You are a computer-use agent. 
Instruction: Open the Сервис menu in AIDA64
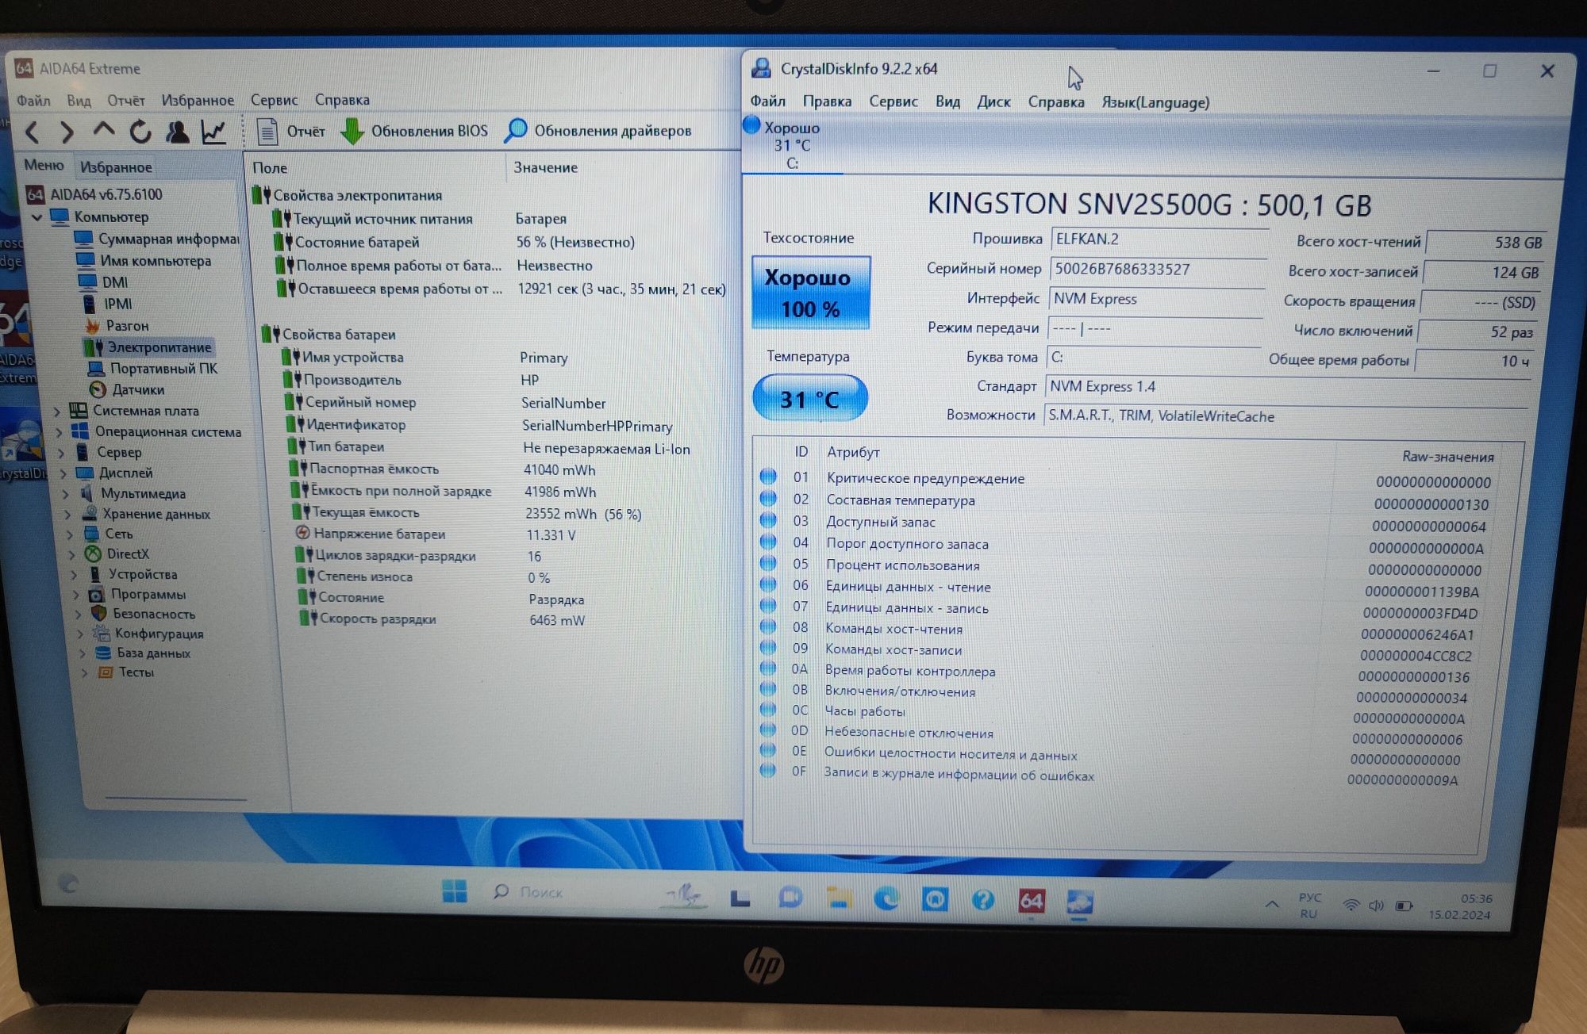pyautogui.click(x=274, y=100)
